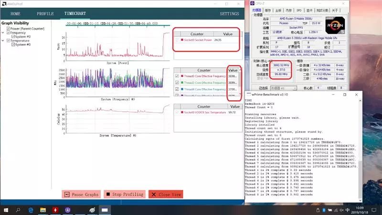Uncheck Thread2 Core Effective Frequency counter
Image resolution: width=382 pixels, height=215 pixels.
pos(177,83)
